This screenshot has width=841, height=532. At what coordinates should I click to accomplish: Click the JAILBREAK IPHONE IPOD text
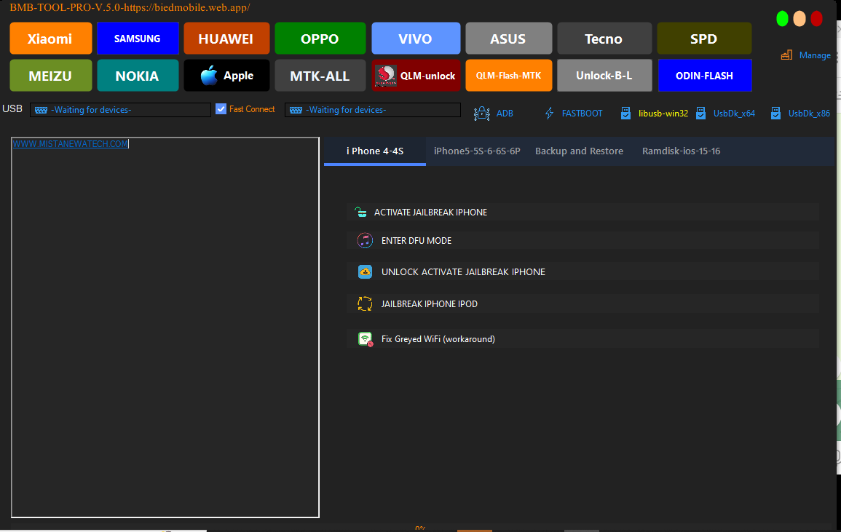pos(429,304)
